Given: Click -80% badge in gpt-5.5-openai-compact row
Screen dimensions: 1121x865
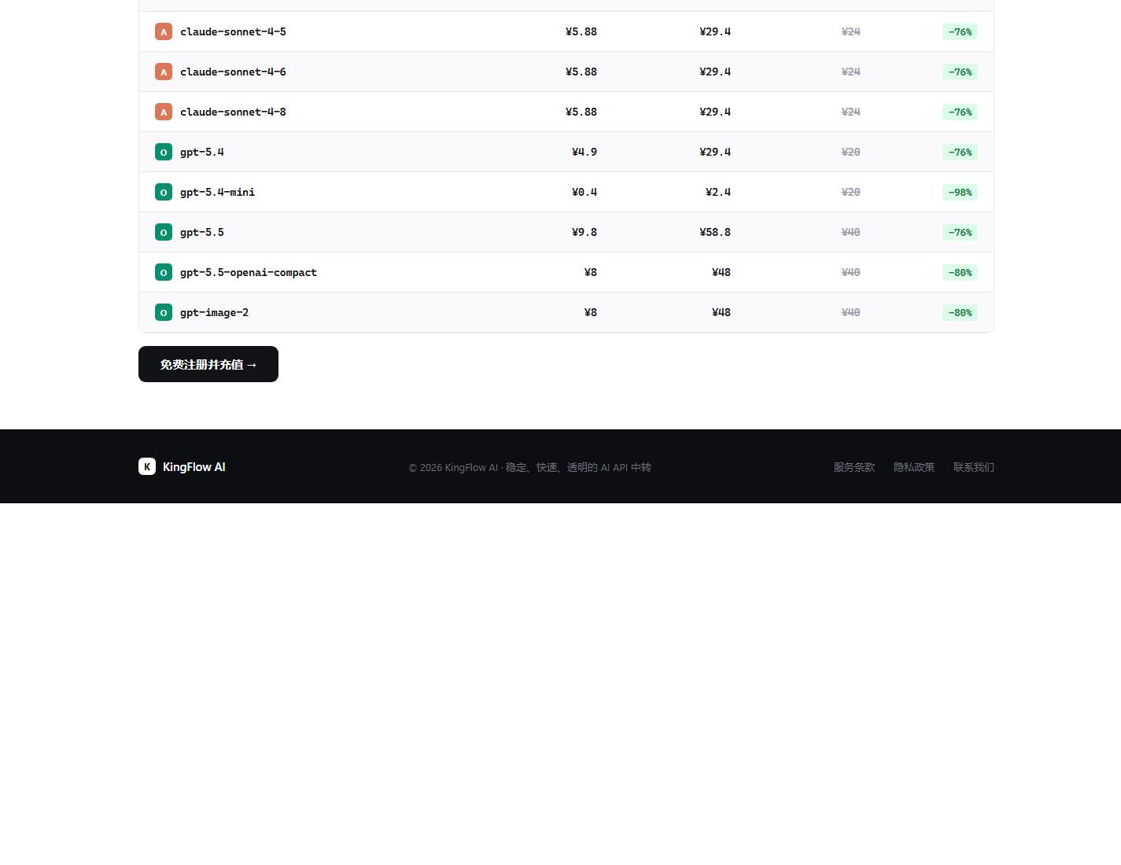Looking at the screenshot, I should coord(960,272).
